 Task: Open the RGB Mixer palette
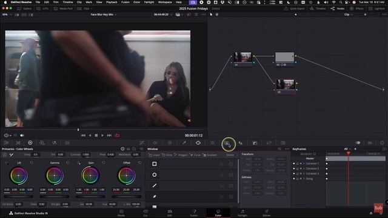54,143
